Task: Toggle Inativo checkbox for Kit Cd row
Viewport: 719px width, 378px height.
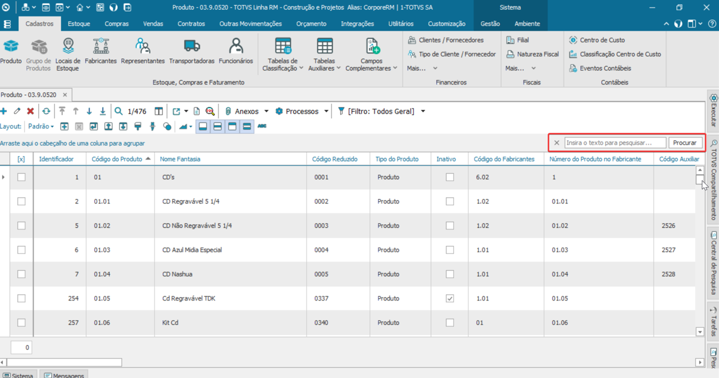Action: tap(450, 323)
